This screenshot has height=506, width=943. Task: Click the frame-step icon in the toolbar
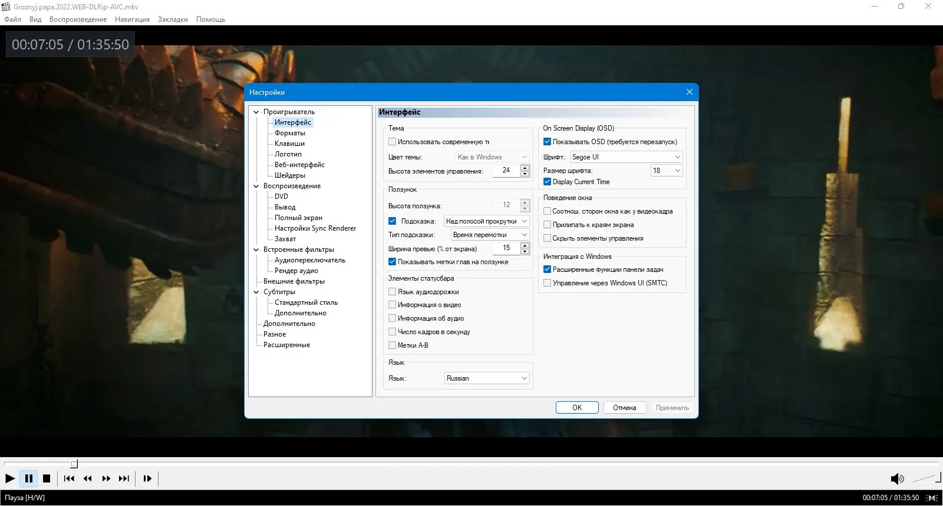(x=147, y=479)
